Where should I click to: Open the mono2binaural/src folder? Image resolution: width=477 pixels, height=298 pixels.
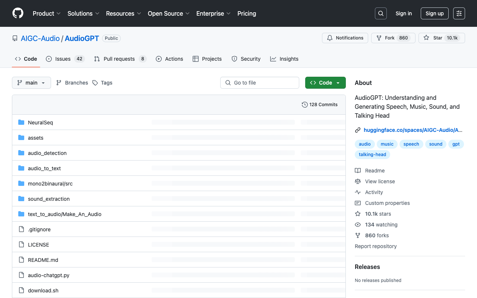click(50, 183)
